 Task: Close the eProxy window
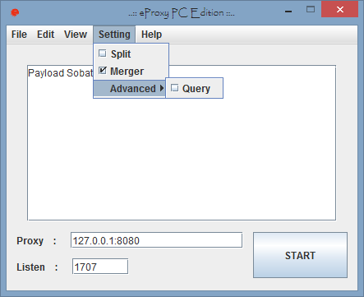(x=340, y=10)
